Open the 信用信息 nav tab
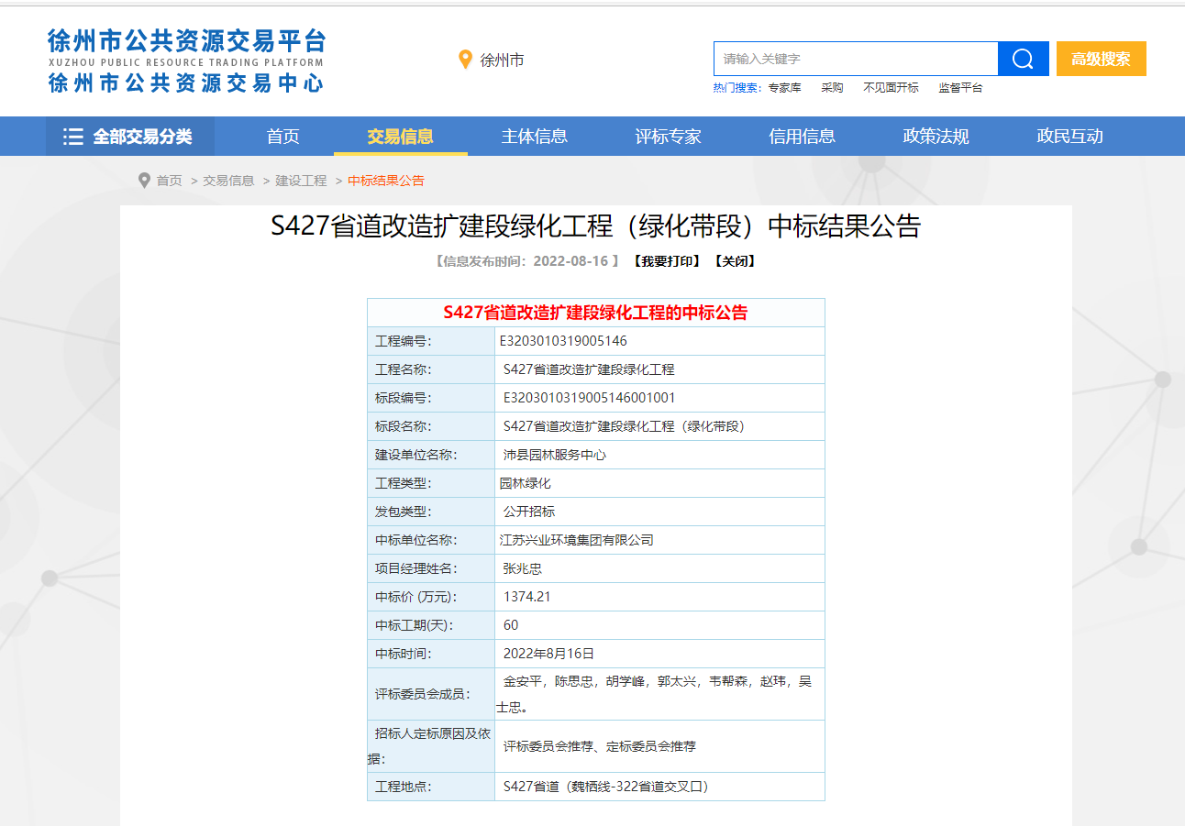Viewport: 1185px width, 826px height. [803, 137]
